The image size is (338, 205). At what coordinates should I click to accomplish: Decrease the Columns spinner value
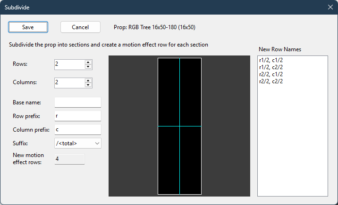(88, 85)
